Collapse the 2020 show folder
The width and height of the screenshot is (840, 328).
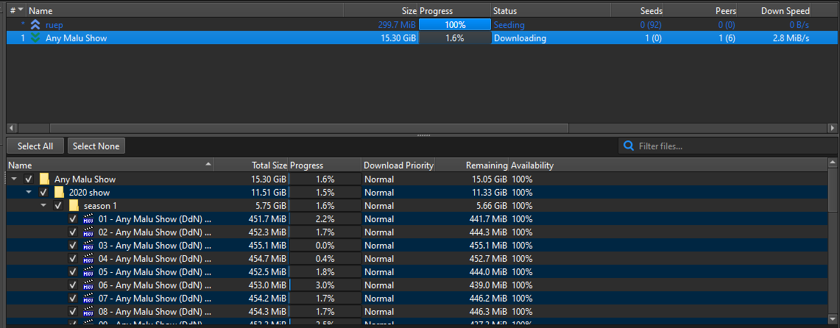29,193
